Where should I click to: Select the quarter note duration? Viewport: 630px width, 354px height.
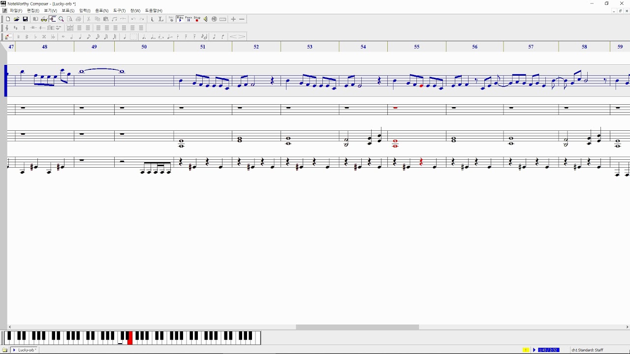pos(80,36)
